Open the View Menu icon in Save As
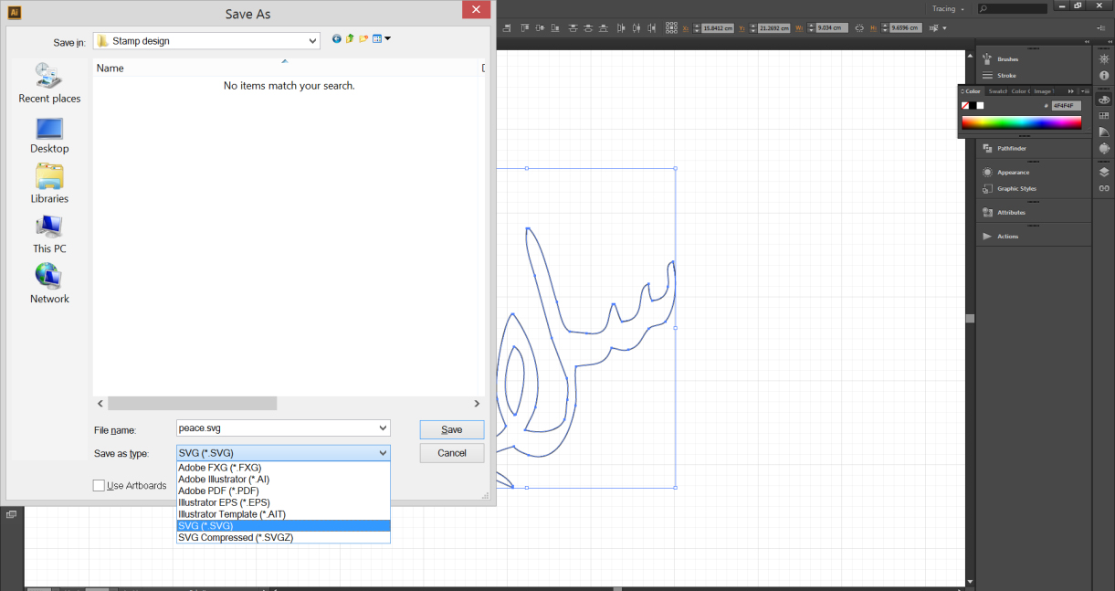This screenshot has width=1115, height=591. coord(377,38)
